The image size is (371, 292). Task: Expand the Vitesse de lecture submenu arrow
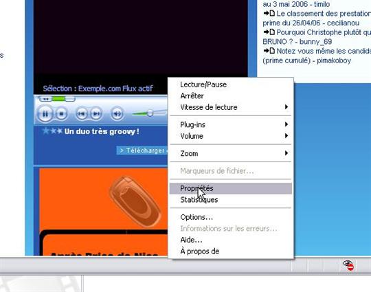click(x=286, y=106)
